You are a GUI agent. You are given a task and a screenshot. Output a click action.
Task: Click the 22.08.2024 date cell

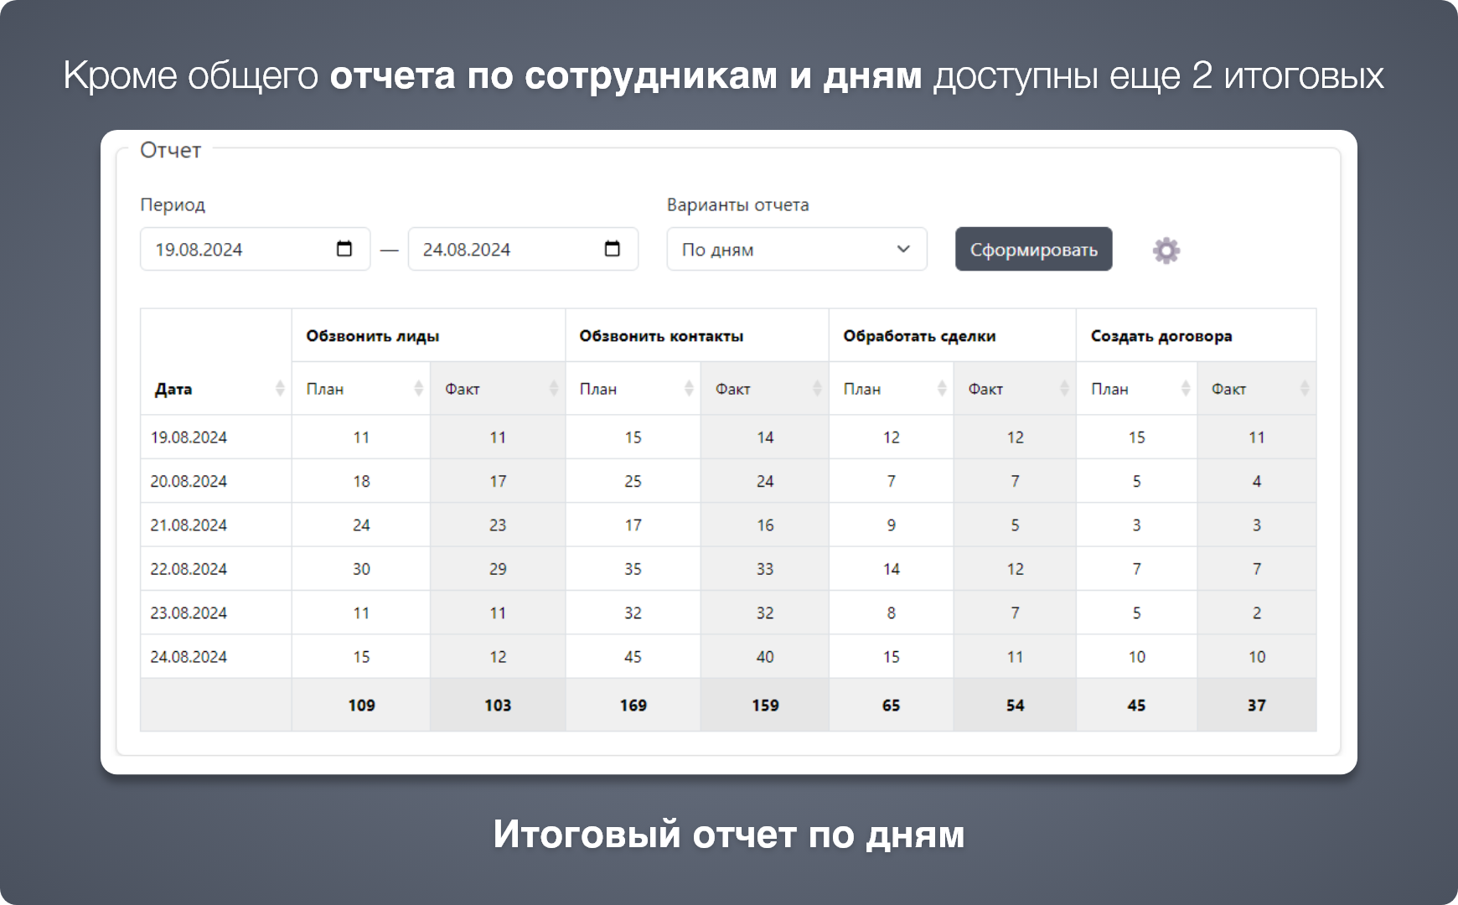[216, 569]
